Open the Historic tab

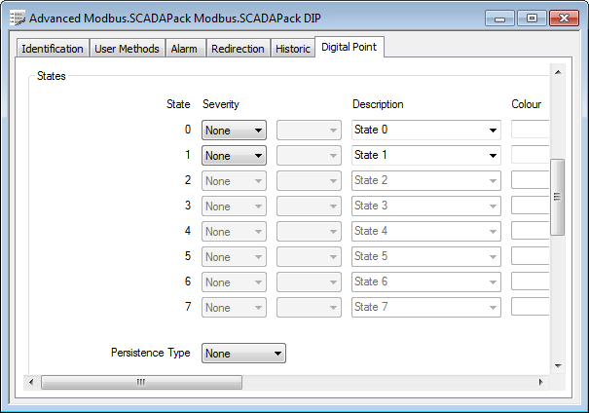(293, 49)
